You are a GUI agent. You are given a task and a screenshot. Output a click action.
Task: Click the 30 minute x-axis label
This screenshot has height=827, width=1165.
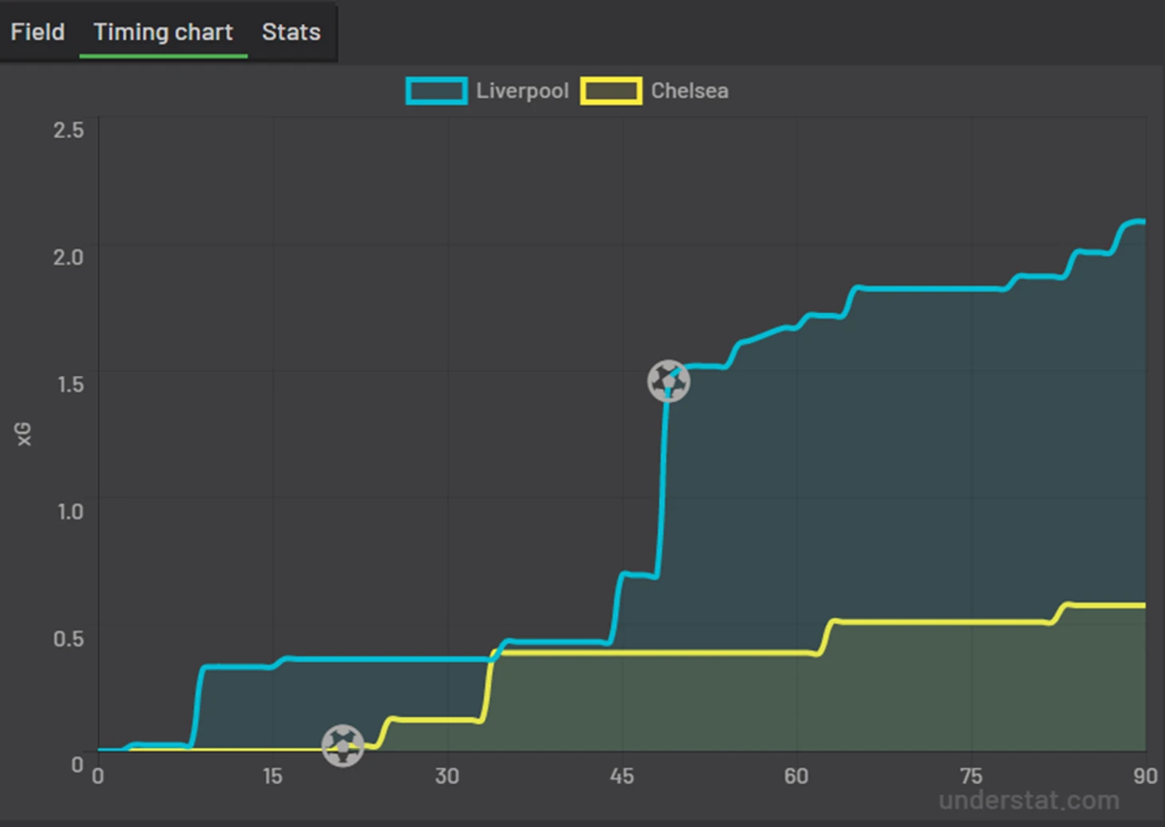447,776
